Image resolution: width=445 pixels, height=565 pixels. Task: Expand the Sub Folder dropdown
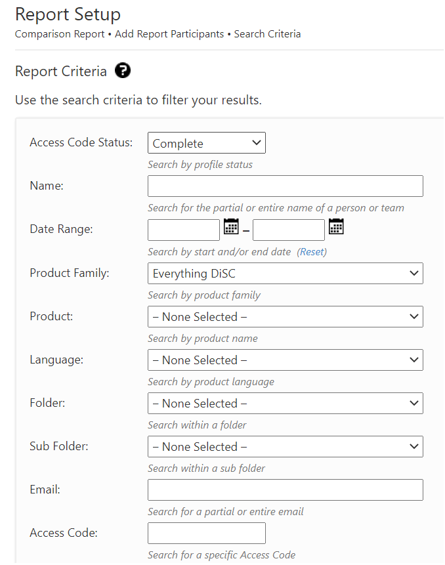285,446
